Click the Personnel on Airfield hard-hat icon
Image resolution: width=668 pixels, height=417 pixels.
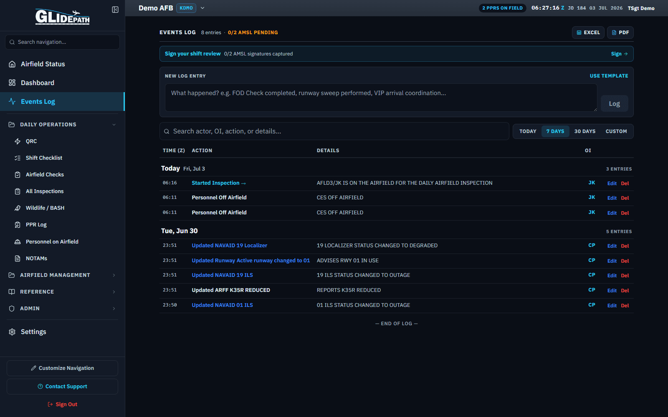[18, 242]
